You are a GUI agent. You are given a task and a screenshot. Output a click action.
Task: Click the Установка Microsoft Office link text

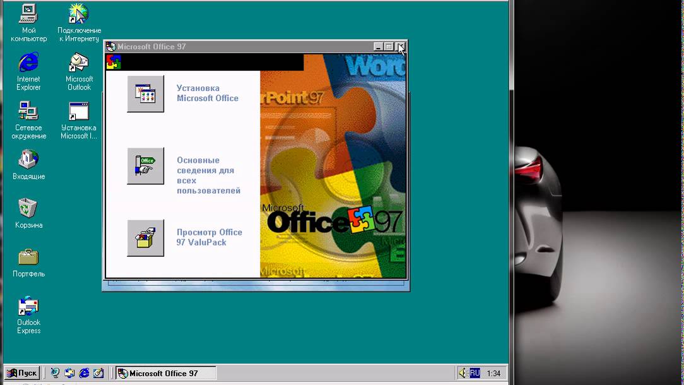[x=208, y=93]
